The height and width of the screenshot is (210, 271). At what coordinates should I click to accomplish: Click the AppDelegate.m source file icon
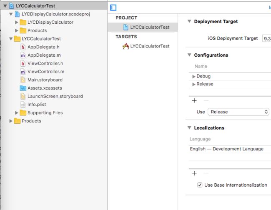[x=23, y=55]
